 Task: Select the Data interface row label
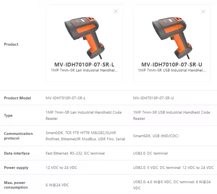click(17, 153)
